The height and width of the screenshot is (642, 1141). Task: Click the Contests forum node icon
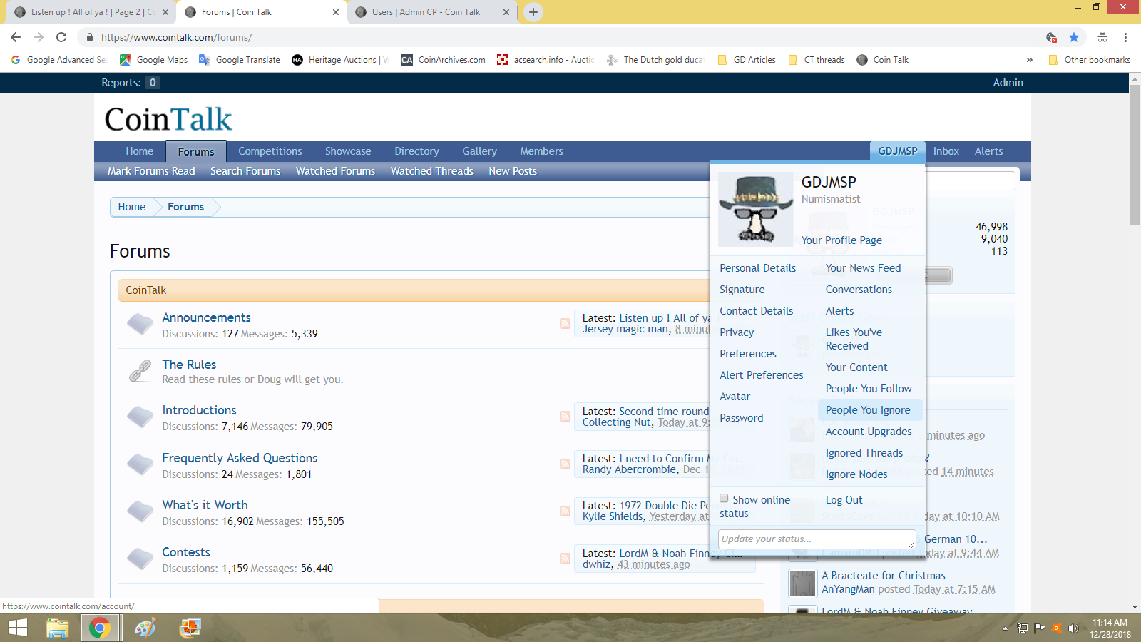(x=140, y=559)
